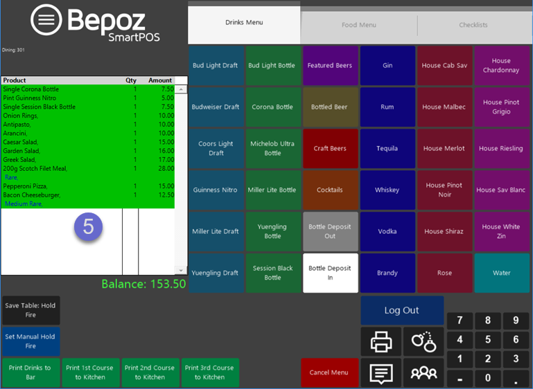This screenshot has width=533, height=389.
Task: Add Bud Light Bottle to order
Action: (x=273, y=66)
